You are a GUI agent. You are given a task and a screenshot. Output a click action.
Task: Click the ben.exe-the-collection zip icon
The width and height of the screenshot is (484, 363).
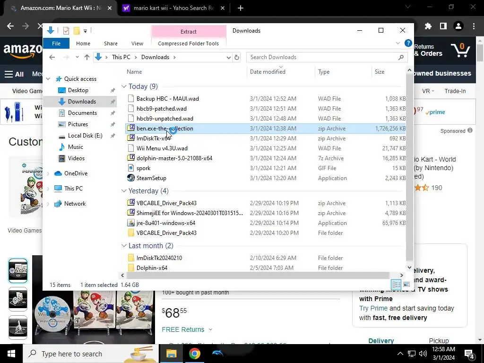(x=131, y=128)
